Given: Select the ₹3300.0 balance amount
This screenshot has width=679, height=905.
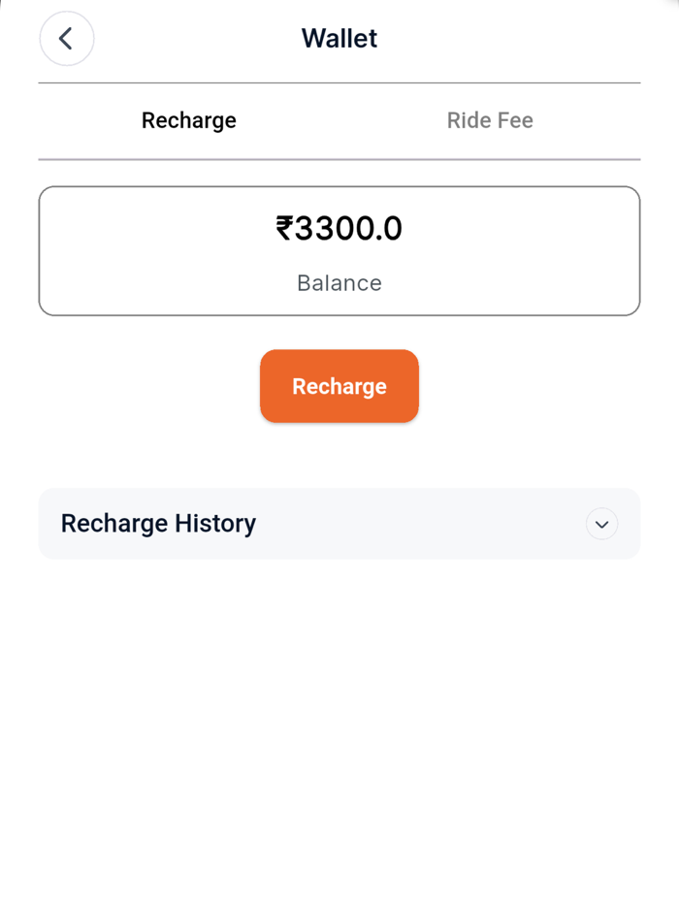Looking at the screenshot, I should point(339,228).
